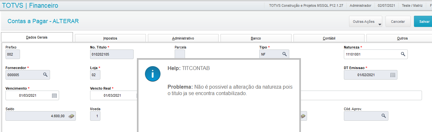
Task: Go to the Contábil tab
Action: [329, 38]
